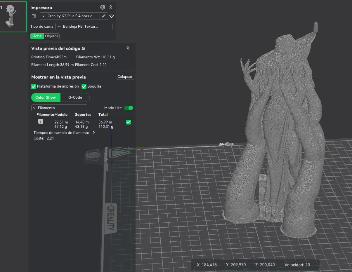The height and width of the screenshot is (272, 352).
Task: Click the filament 1 color swatch
Action: [41, 122]
